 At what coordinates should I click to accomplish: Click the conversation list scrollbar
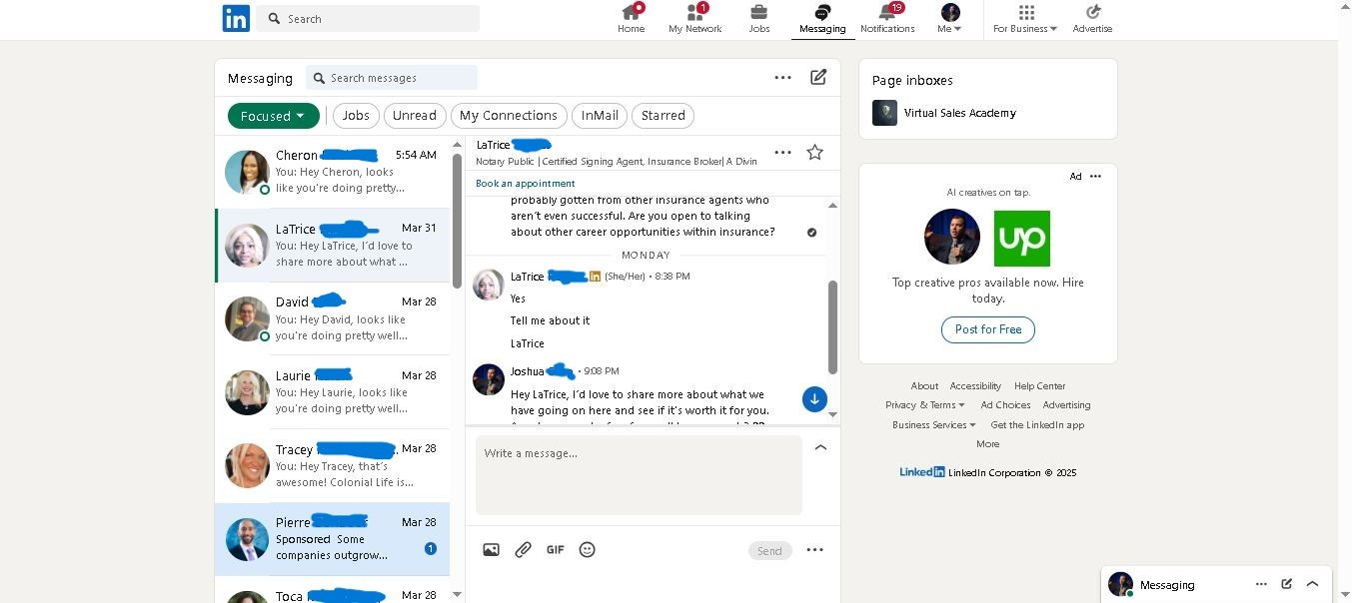[x=458, y=222]
